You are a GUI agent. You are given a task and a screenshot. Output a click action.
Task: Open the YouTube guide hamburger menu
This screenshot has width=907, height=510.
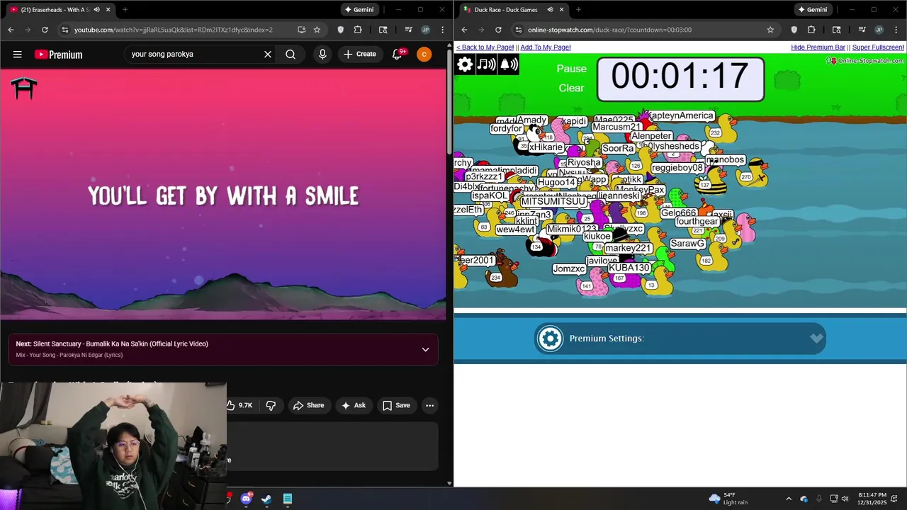click(17, 55)
